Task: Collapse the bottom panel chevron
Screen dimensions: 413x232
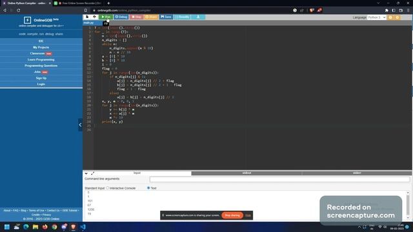Action: click(86, 173)
